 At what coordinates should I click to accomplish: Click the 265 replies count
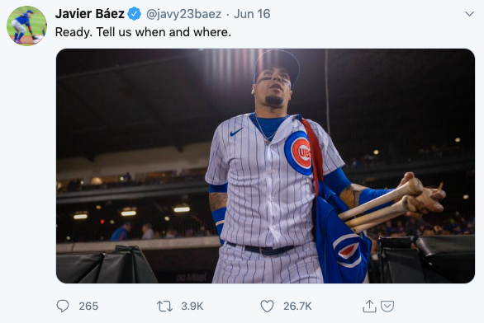(88, 307)
